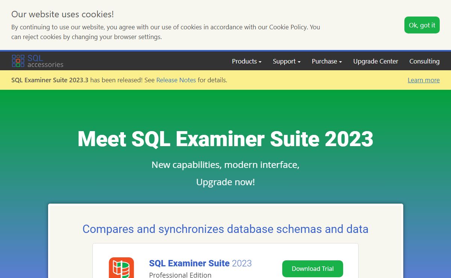Image resolution: width=451 pixels, height=278 pixels.
Task: Dismiss cookie notice with Ok, got it
Action: (x=422, y=25)
